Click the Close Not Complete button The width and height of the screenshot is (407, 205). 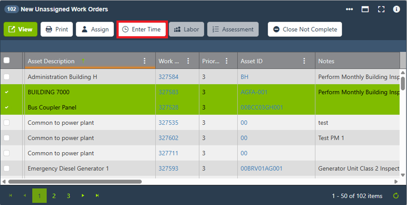[x=305, y=29]
